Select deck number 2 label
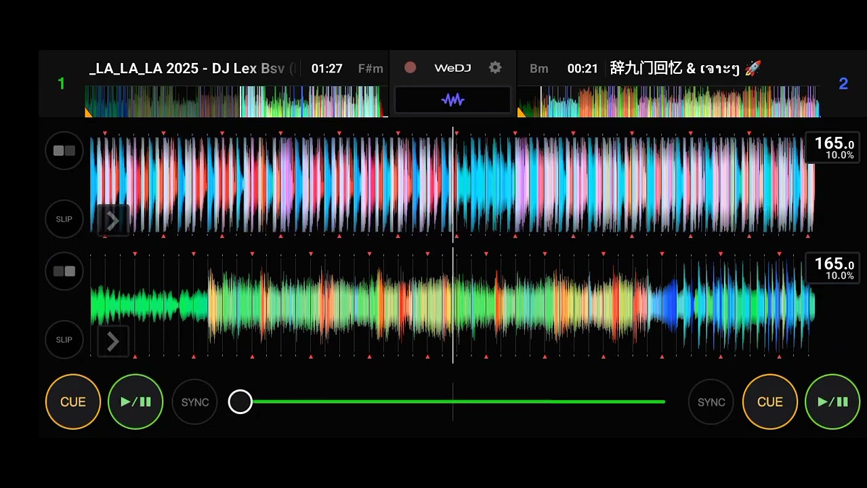867x488 pixels. click(x=843, y=83)
